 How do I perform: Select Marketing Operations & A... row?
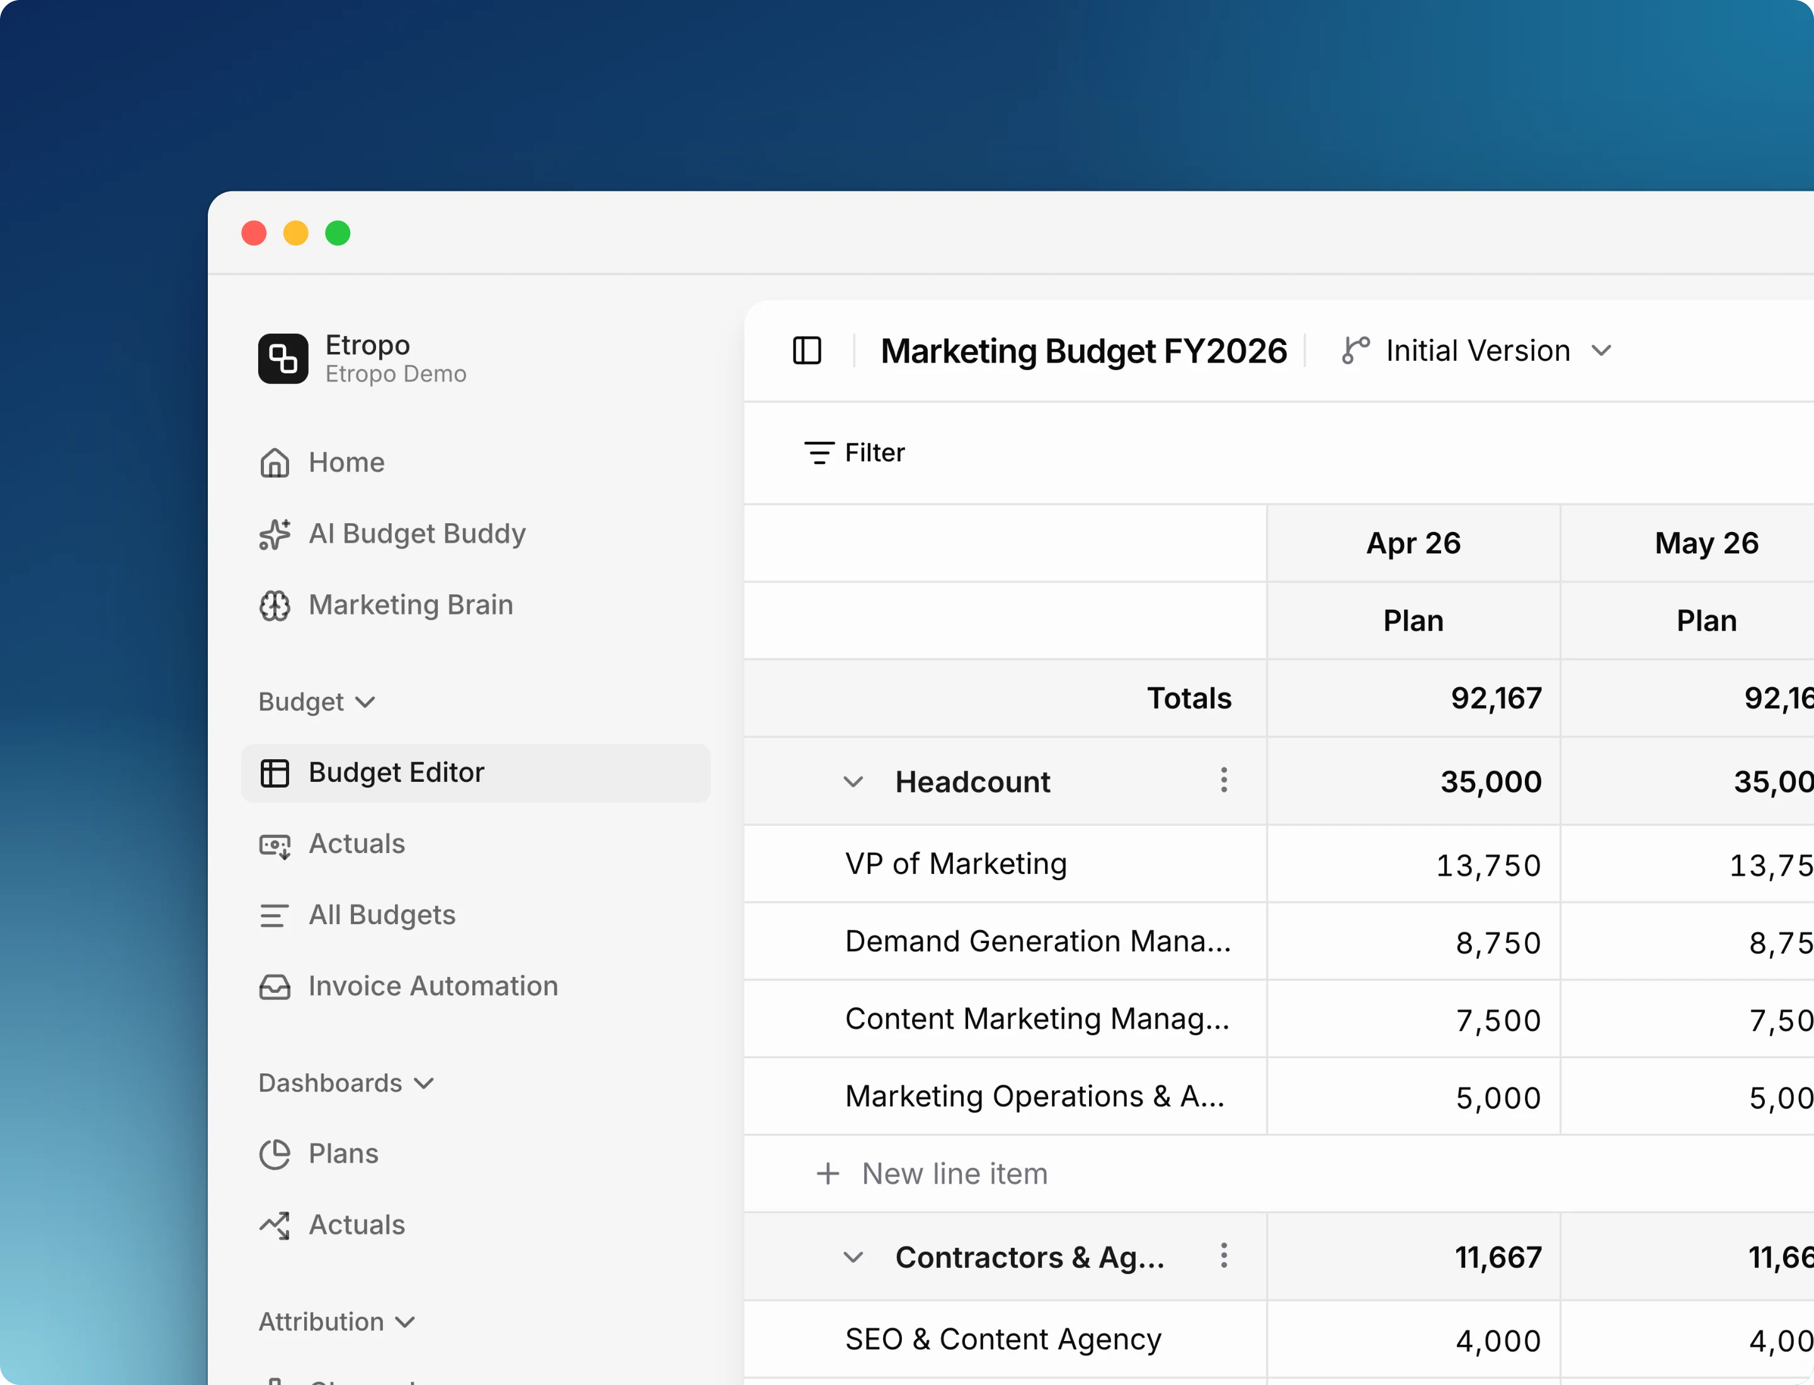pos(1005,1097)
